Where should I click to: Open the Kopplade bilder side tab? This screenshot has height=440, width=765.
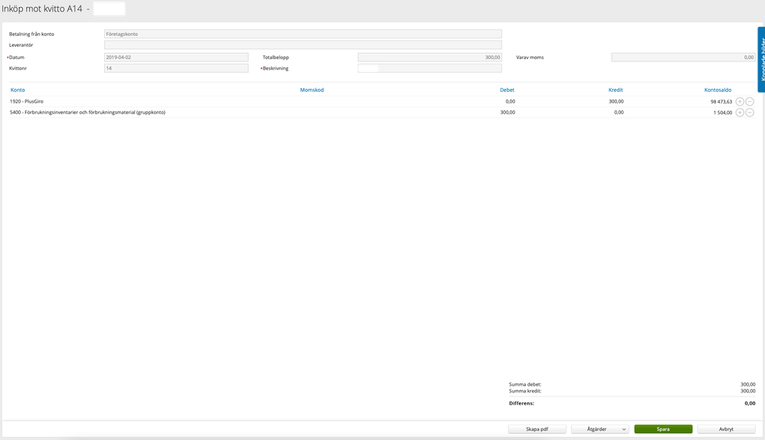(x=761, y=57)
